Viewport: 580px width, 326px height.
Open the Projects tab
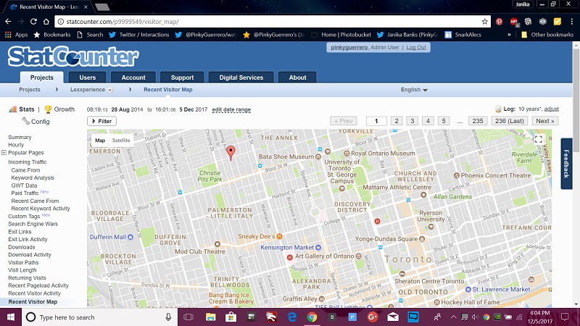(41, 78)
